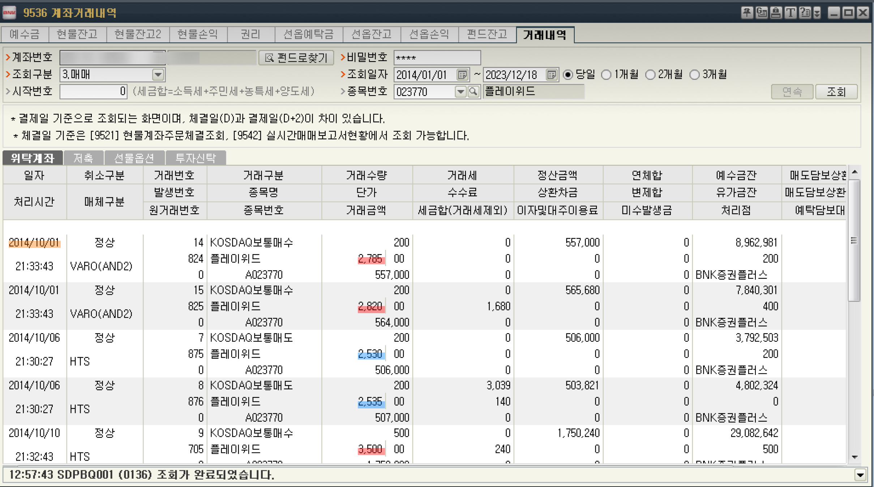Switch to the 현물잔고2 tab
Image resolution: width=874 pixels, height=487 pixels.
(x=138, y=34)
